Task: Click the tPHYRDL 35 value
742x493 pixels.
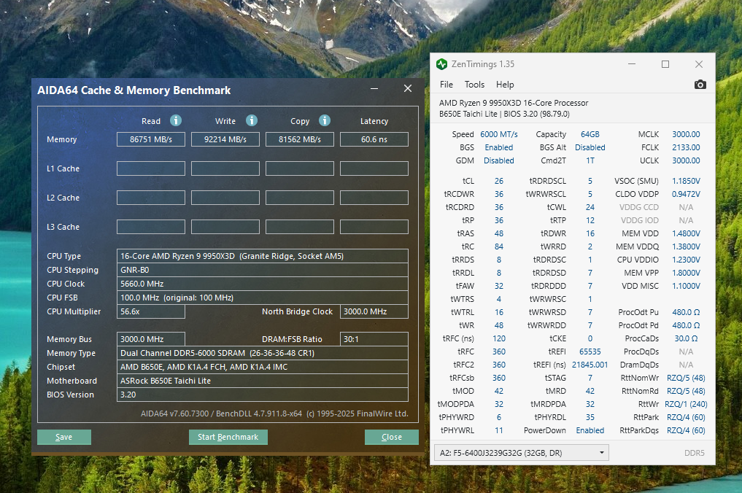Action: click(x=590, y=418)
